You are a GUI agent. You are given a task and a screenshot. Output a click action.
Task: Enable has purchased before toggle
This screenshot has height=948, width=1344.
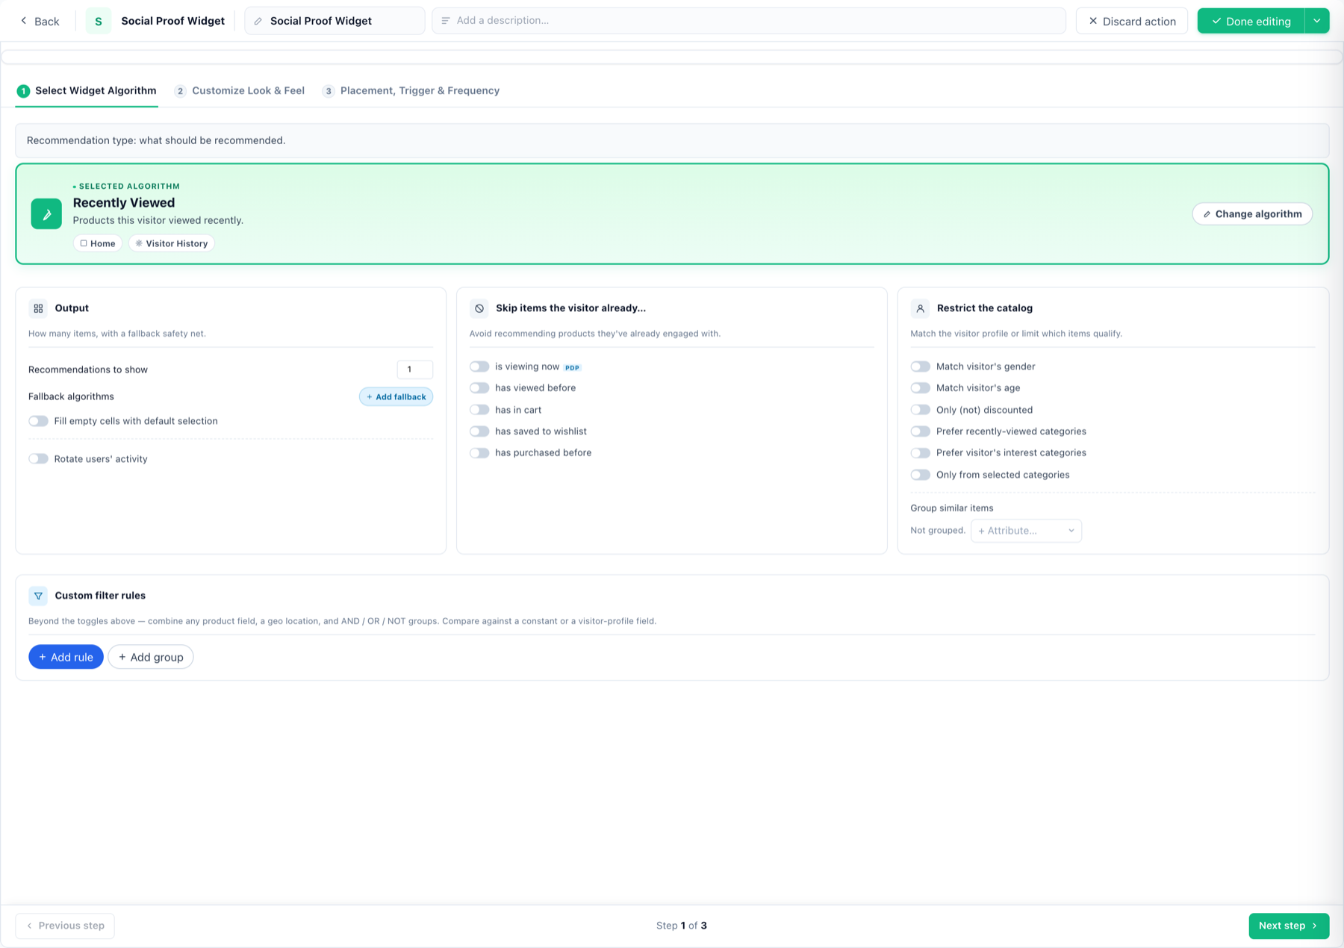pos(479,453)
